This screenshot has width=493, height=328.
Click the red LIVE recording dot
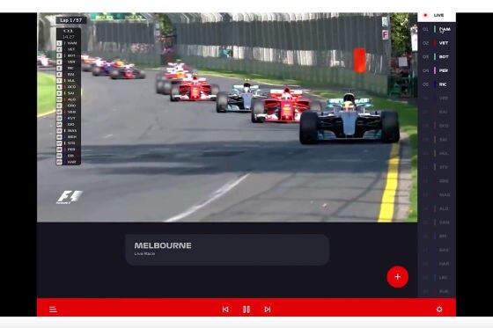point(425,15)
